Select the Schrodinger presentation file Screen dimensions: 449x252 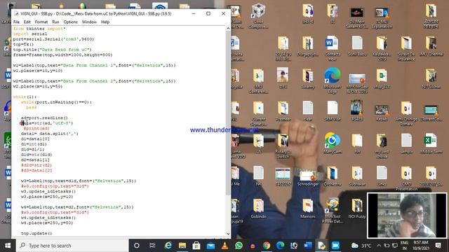(x=308, y=176)
